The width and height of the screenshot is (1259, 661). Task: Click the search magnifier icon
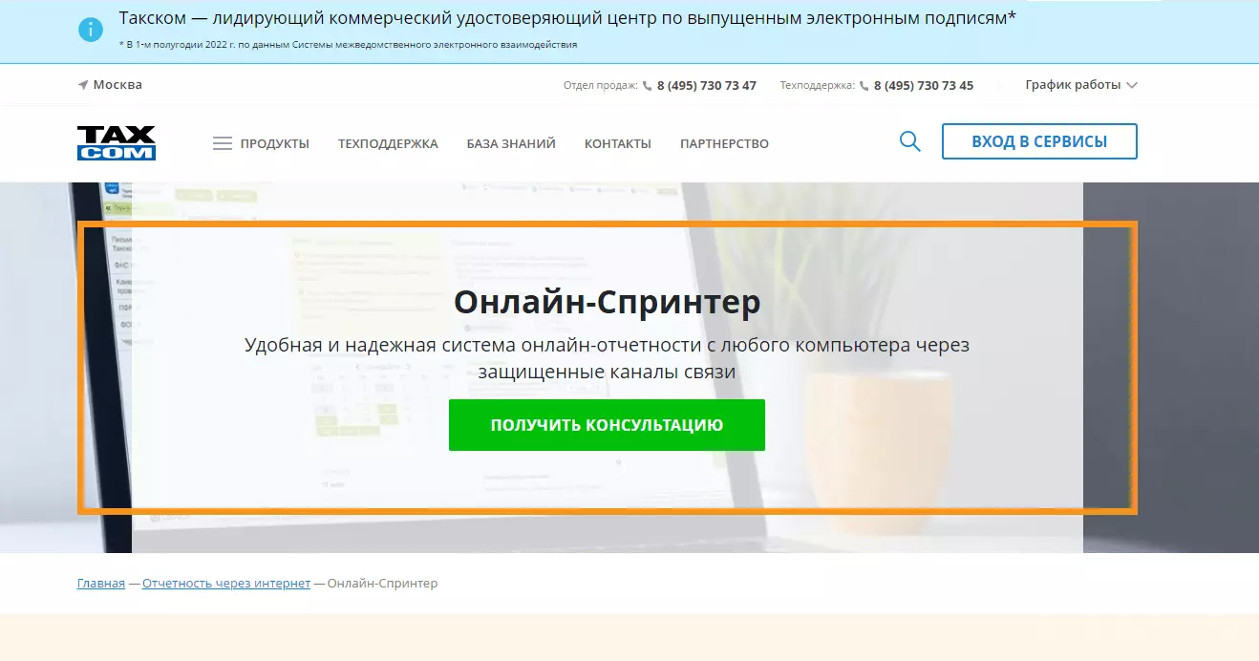[910, 142]
